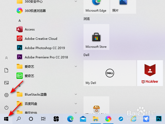Click the Dell tile group title
This screenshot has height=124, width=165.
click(x=86, y=55)
